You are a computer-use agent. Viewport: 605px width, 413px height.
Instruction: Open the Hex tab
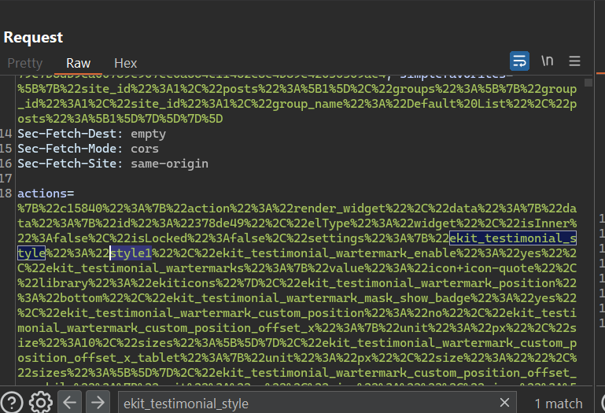(x=125, y=63)
